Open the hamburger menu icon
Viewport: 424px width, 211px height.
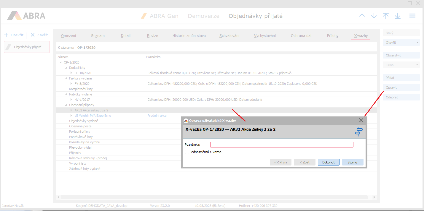tap(412, 16)
